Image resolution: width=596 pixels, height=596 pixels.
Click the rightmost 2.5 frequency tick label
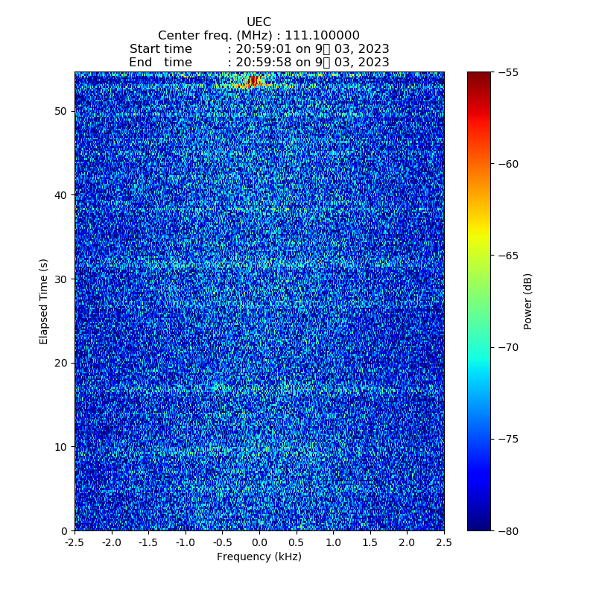[443, 543]
